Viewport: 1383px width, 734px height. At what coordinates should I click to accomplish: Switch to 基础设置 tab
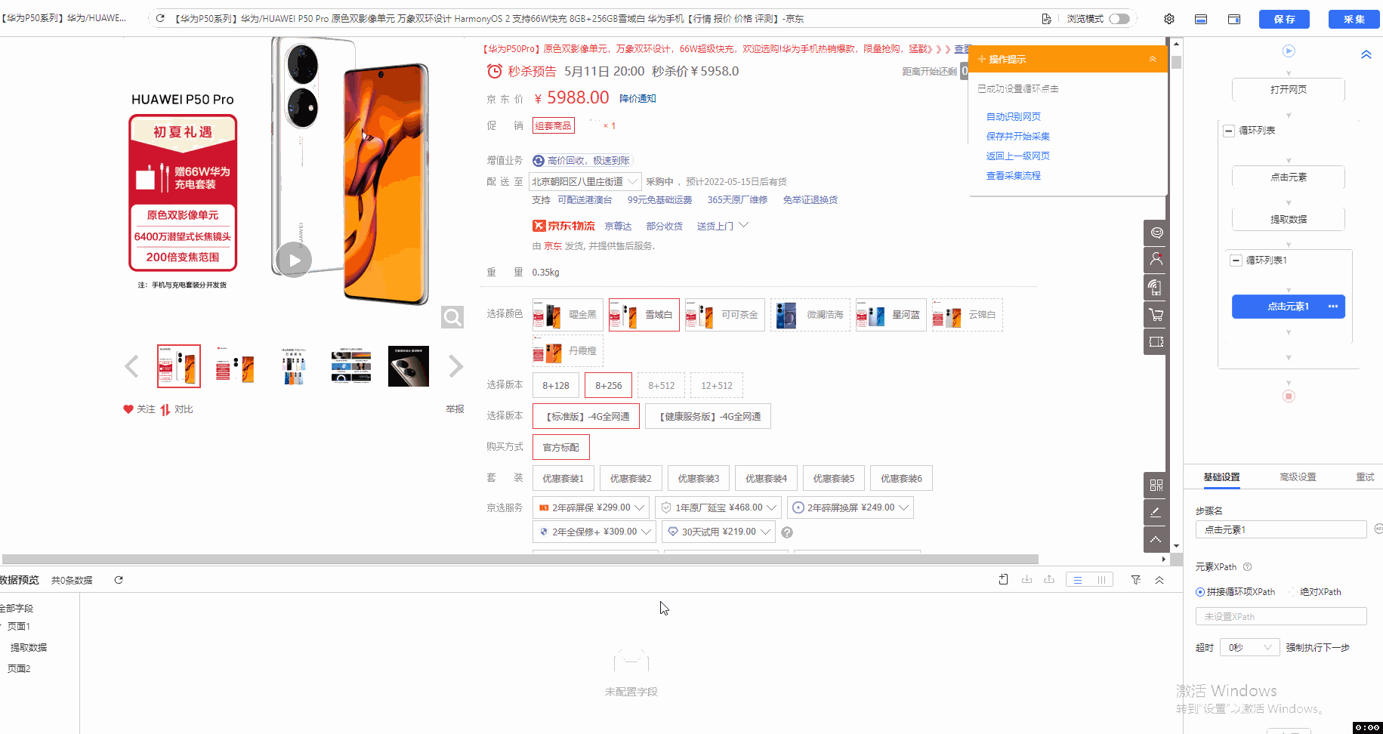point(1221,477)
